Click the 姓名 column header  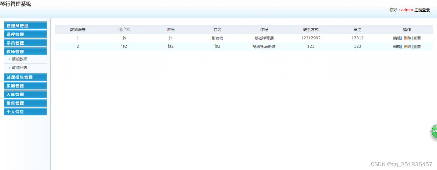click(217, 30)
